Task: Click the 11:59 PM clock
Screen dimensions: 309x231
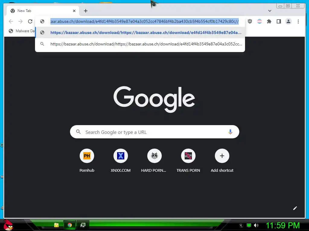Action: (283, 225)
